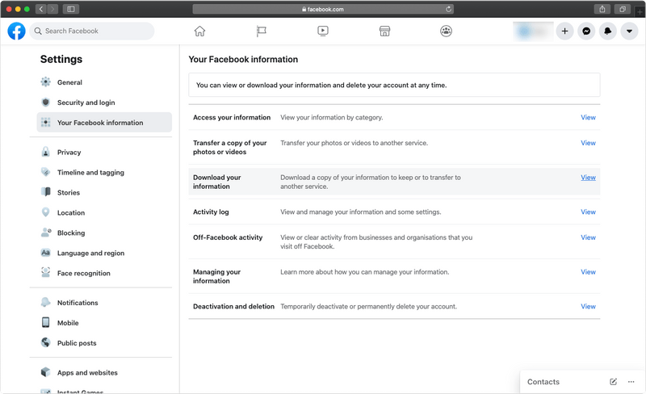646x394 pixels.
Task: Toggle the Safari sidebar button
Action: click(71, 9)
